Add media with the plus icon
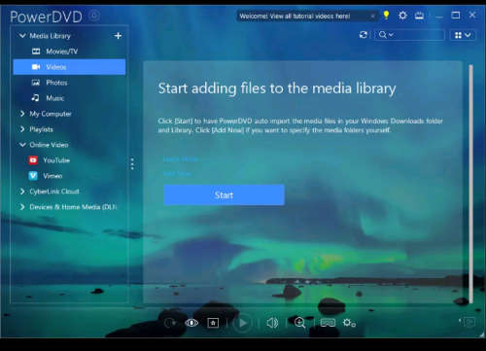 (118, 36)
